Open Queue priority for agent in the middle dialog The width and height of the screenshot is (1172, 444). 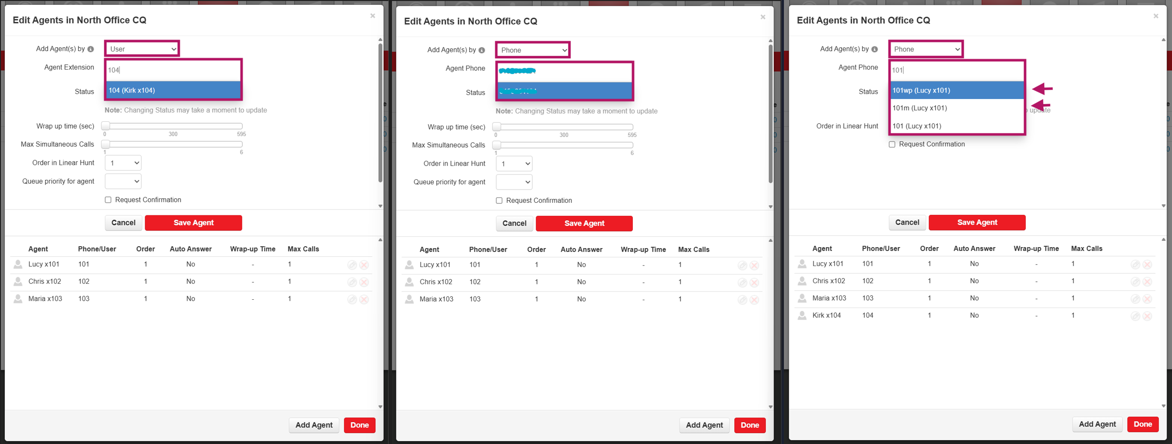[514, 182]
